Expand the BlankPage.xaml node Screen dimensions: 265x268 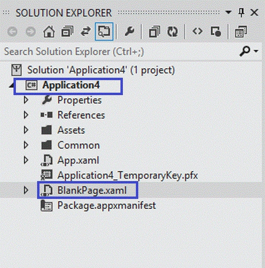click(26, 190)
